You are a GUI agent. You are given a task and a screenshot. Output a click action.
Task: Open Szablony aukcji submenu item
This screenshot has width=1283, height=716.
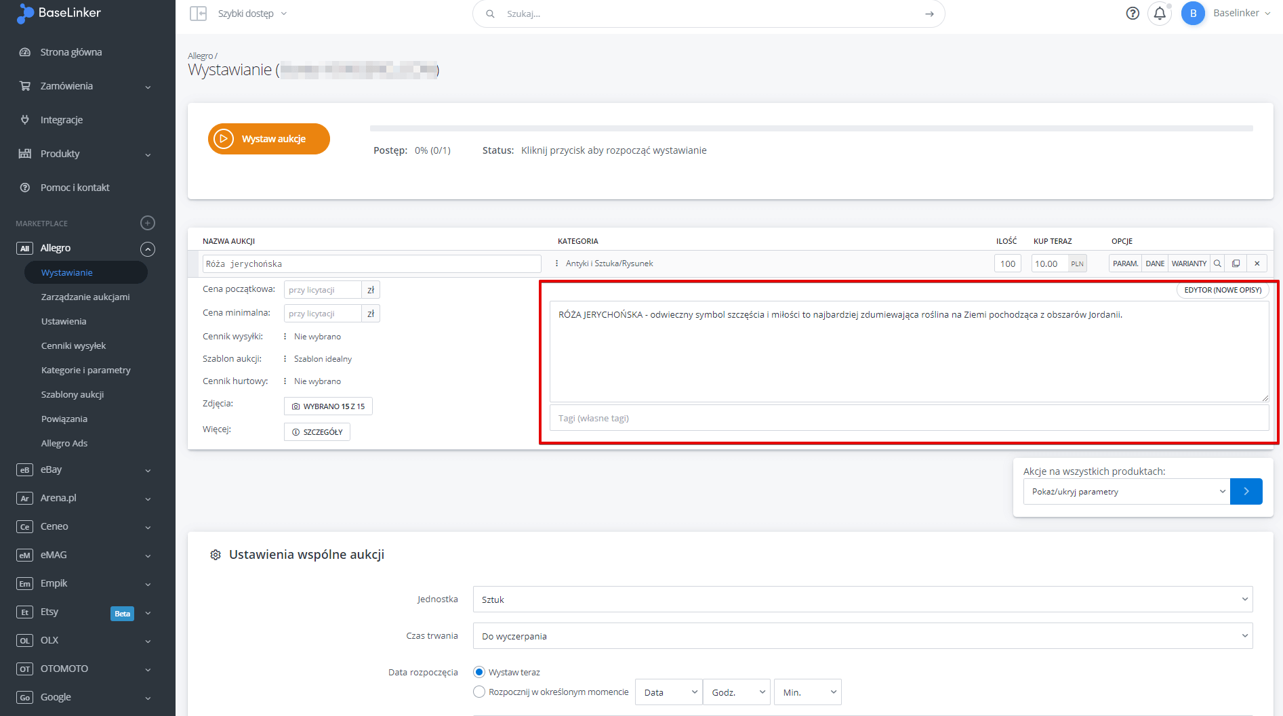click(x=73, y=394)
